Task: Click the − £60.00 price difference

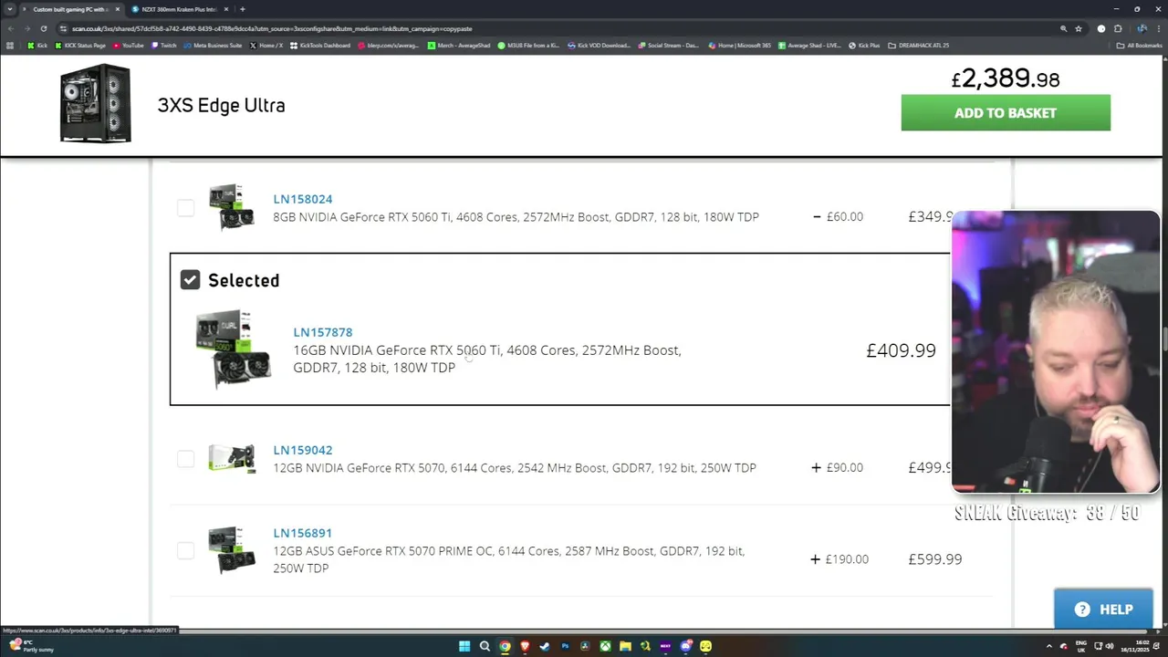Action: [x=838, y=216]
